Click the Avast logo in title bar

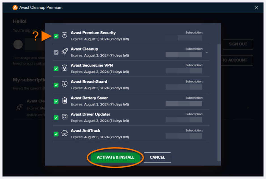[15, 8]
